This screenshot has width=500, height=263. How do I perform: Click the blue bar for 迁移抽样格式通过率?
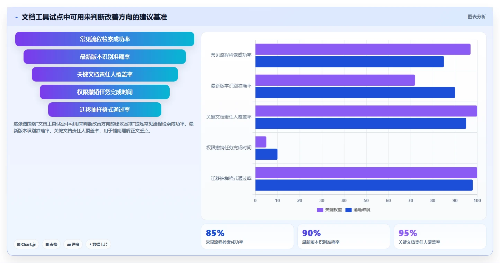(364, 185)
